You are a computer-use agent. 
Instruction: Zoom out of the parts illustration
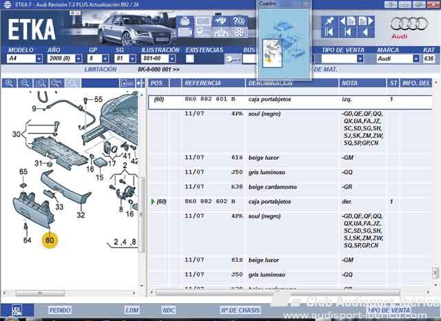[25, 83]
